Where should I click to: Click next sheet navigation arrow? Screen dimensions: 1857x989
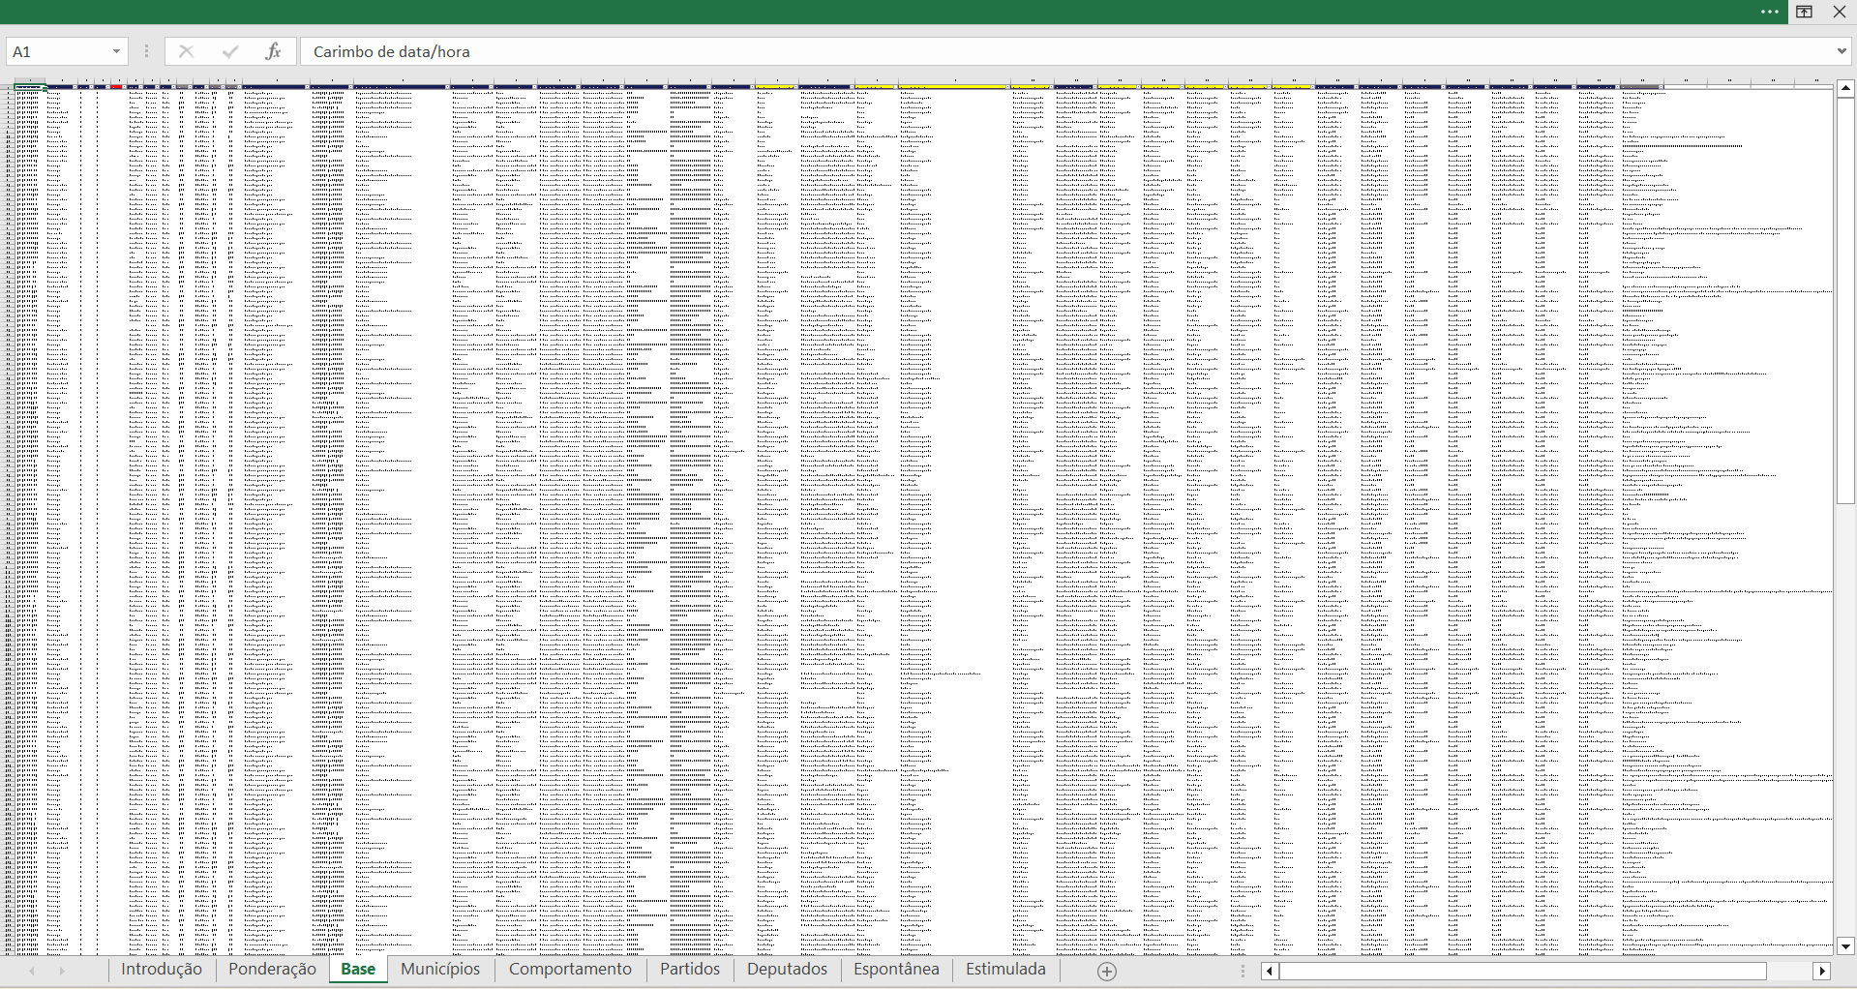(x=62, y=970)
